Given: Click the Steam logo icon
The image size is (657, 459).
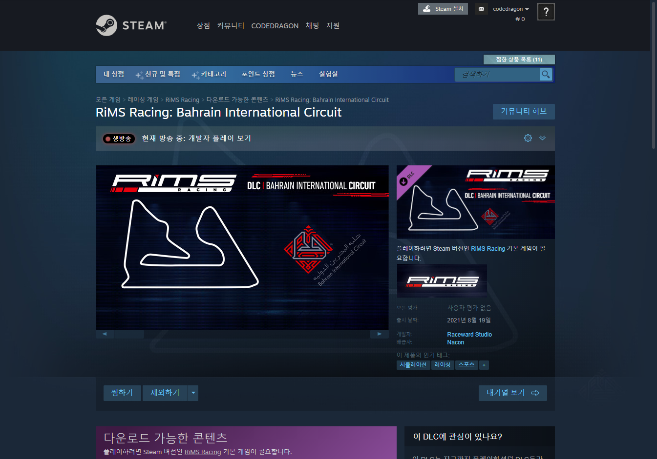Looking at the screenshot, I should pos(106,25).
